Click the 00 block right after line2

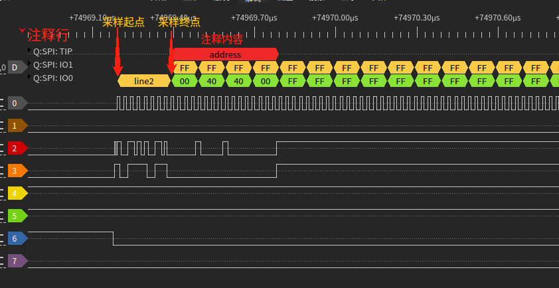pos(185,81)
